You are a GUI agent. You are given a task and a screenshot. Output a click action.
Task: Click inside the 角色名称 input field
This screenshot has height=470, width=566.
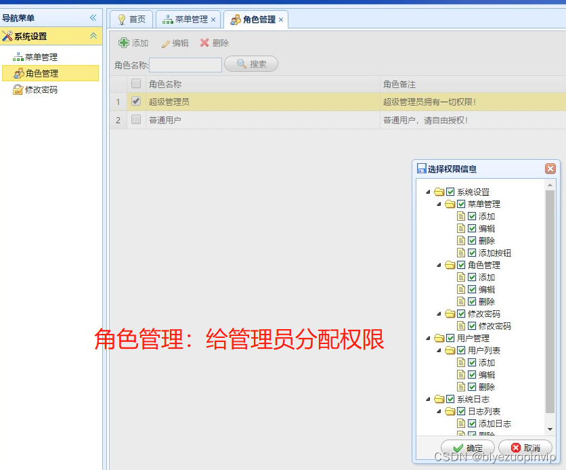click(184, 64)
